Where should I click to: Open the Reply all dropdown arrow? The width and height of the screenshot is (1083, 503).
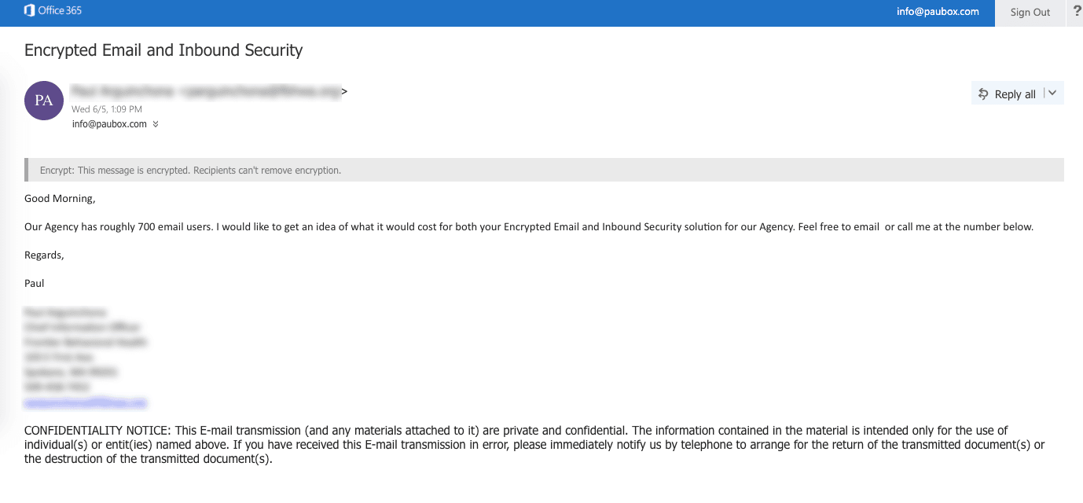[1053, 94]
